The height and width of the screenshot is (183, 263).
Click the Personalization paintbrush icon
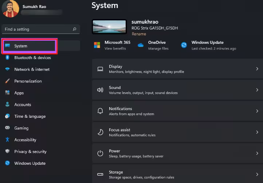[7, 81]
